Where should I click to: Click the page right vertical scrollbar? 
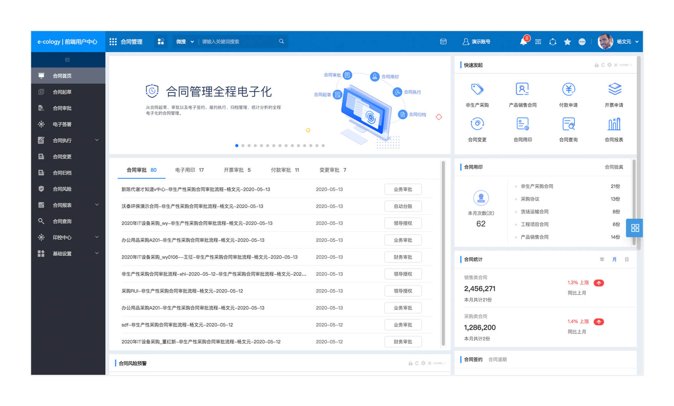point(639,153)
